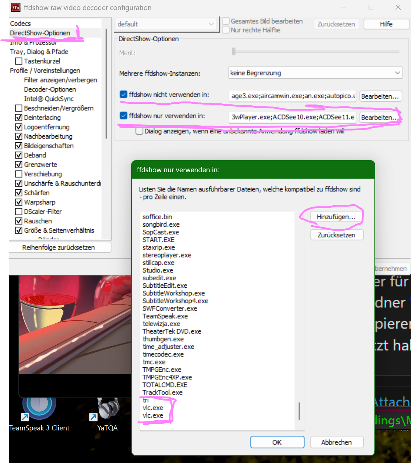The height and width of the screenshot is (463, 411).
Task: Toggle the Tastenkürzel checkbox
Action: (19, 61)
